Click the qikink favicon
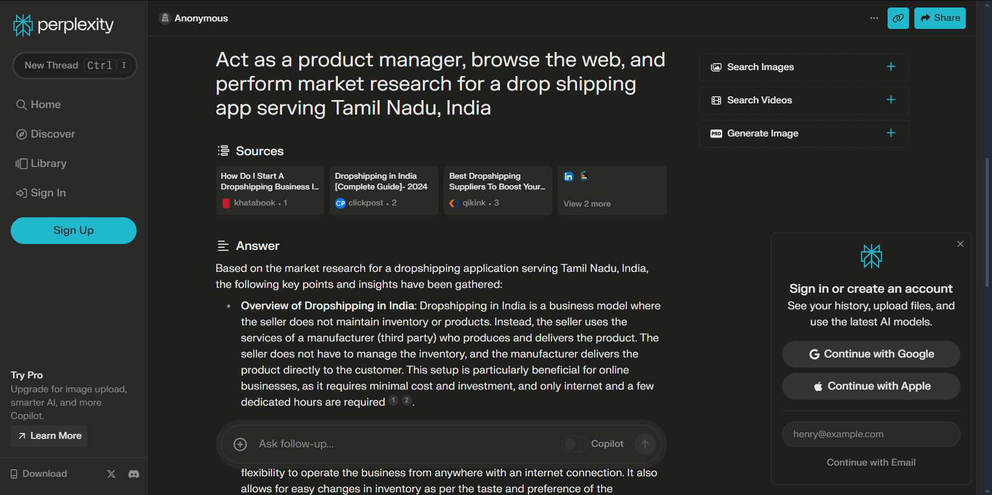The image size is (992, 495). (x=454, y=203)
